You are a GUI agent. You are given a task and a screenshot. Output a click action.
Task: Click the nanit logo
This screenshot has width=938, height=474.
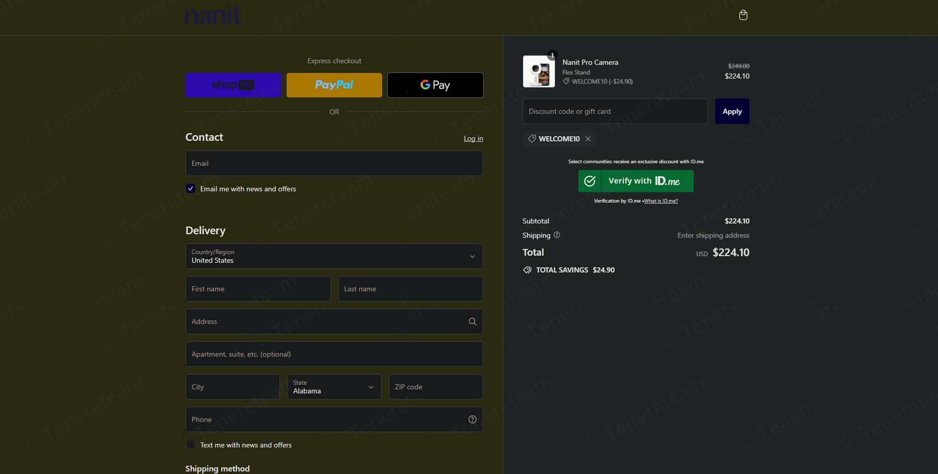[213, 15]
